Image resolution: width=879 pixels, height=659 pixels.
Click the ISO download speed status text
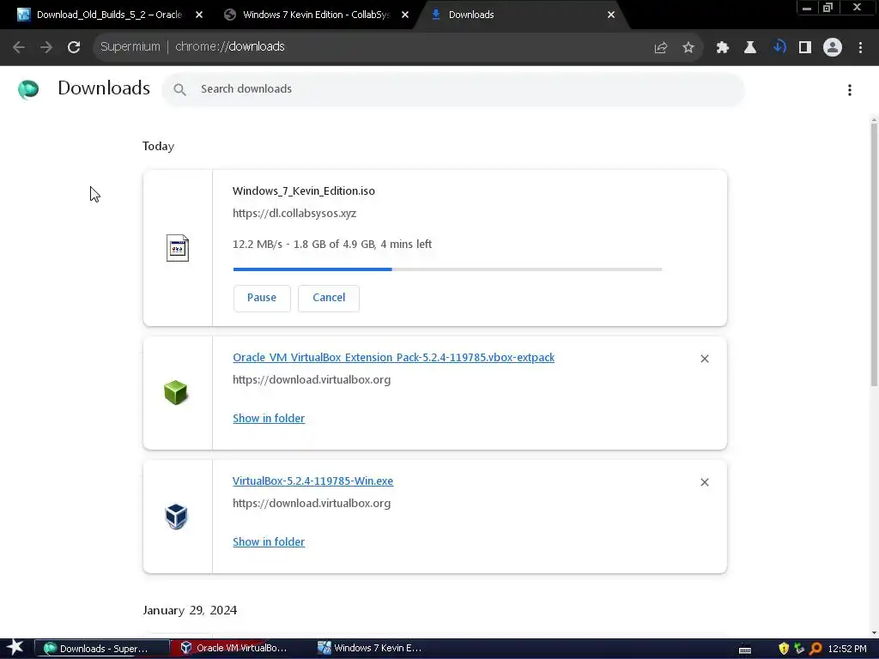pos(332,245)
